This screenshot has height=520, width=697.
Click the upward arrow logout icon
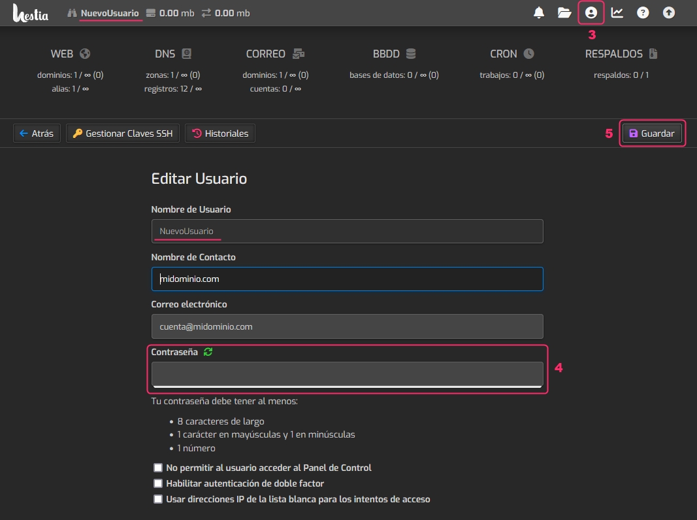(x=668, y=12)
